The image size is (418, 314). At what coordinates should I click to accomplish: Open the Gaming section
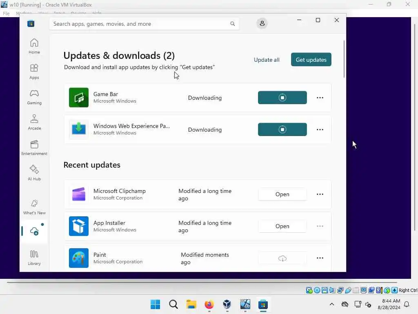pos(34,97)
